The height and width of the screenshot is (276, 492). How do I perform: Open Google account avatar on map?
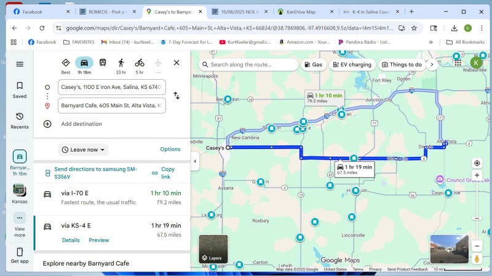click(x=476, y=63)
